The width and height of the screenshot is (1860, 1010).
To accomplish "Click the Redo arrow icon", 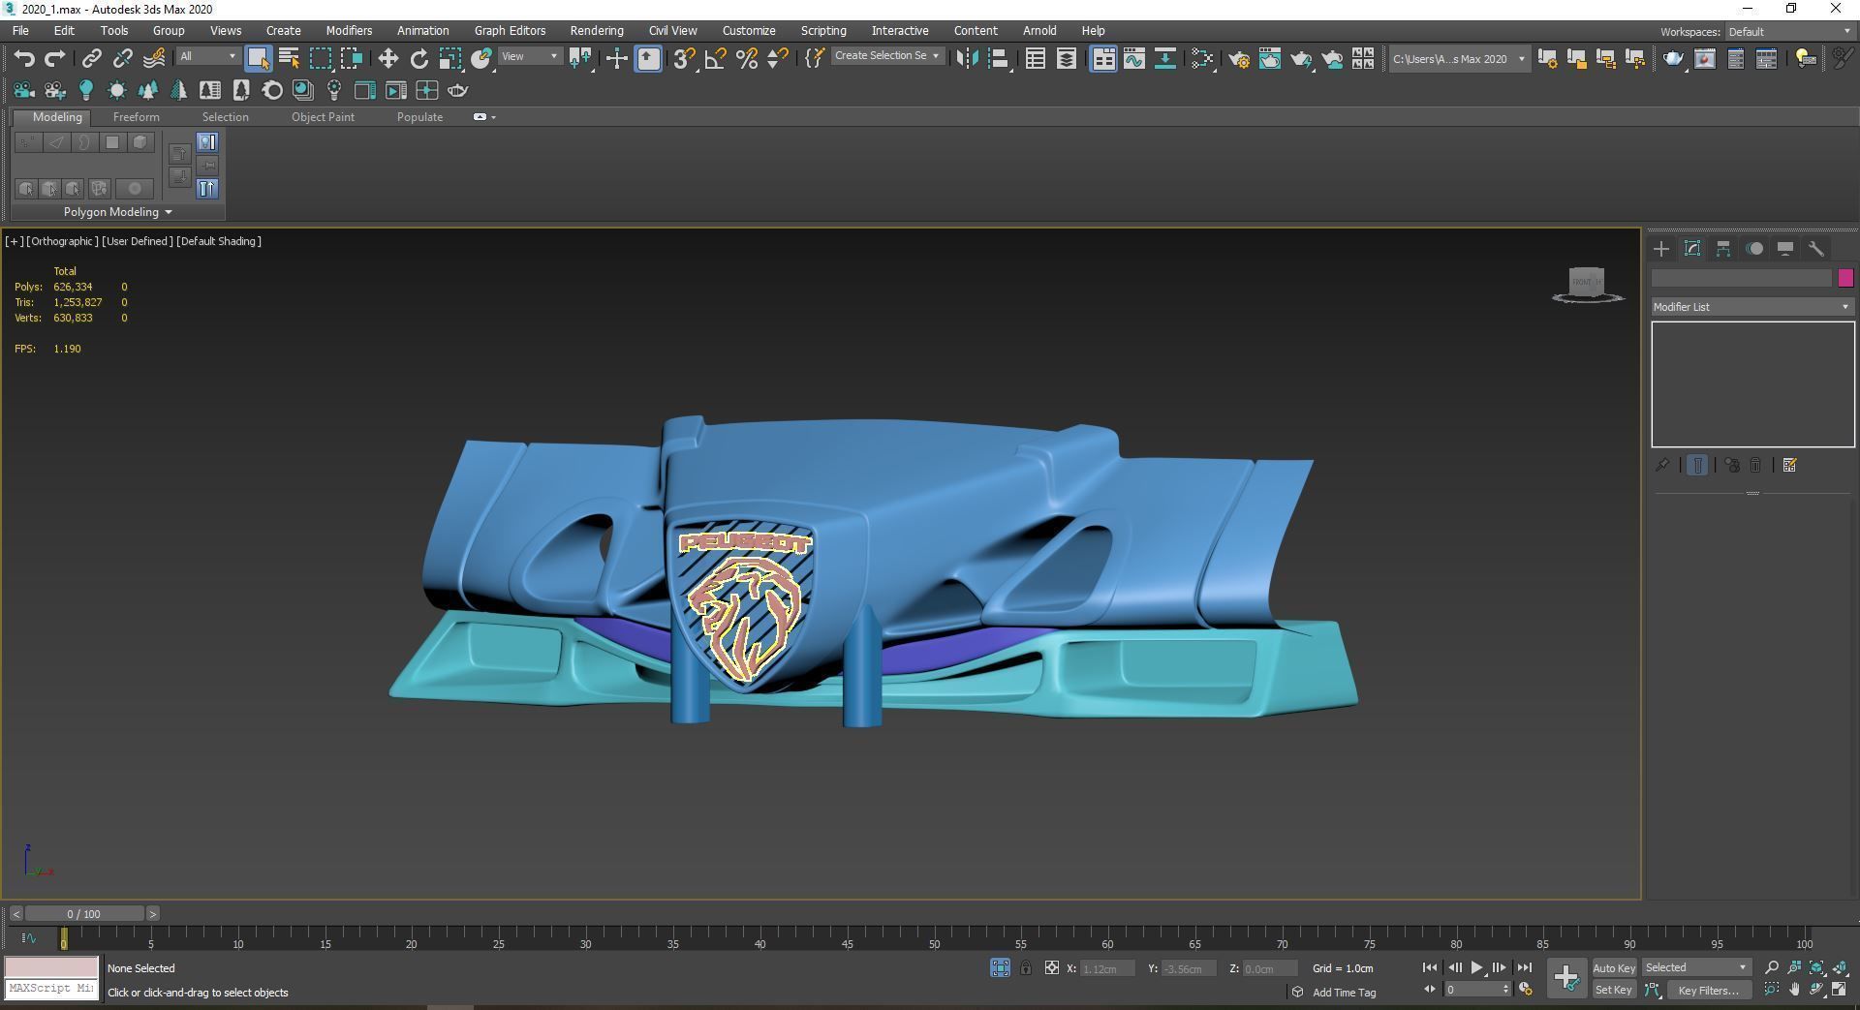I will pyautogui.click(x=55, y=59).
